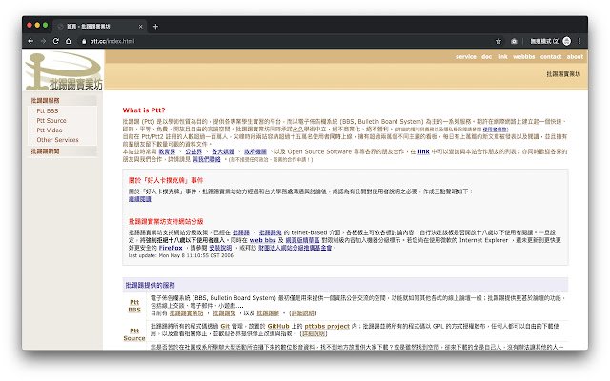Open the pttbbs project link
Image resolution: width=610 pixels, height=381 pixels.
click(327, 326)
